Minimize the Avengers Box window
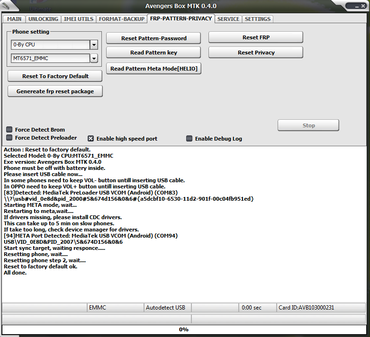Image resolution: width=370 pixels, height=337 pixels. tap(357, 6)
